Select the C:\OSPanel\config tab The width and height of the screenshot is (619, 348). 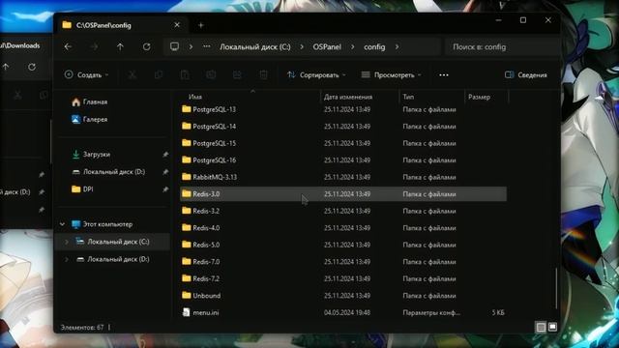pos(120,25)
